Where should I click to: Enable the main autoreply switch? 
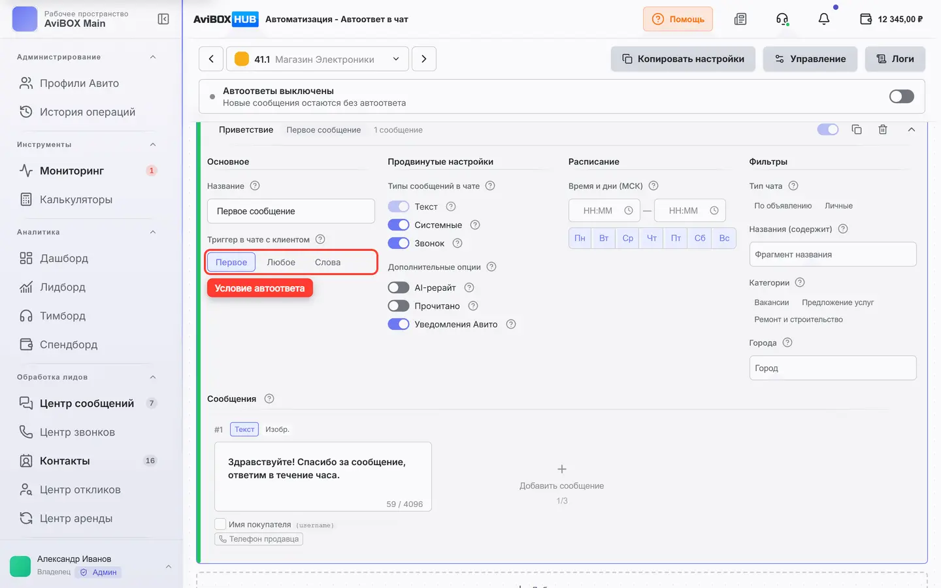click(902, 97)
